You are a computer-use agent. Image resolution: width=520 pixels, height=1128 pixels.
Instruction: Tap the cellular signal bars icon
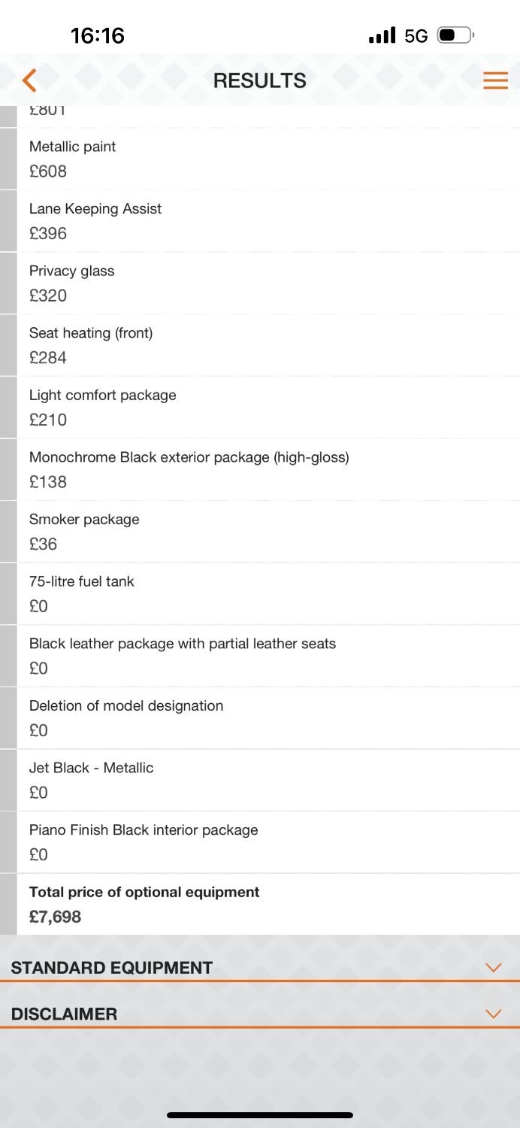tap(382, 35)
